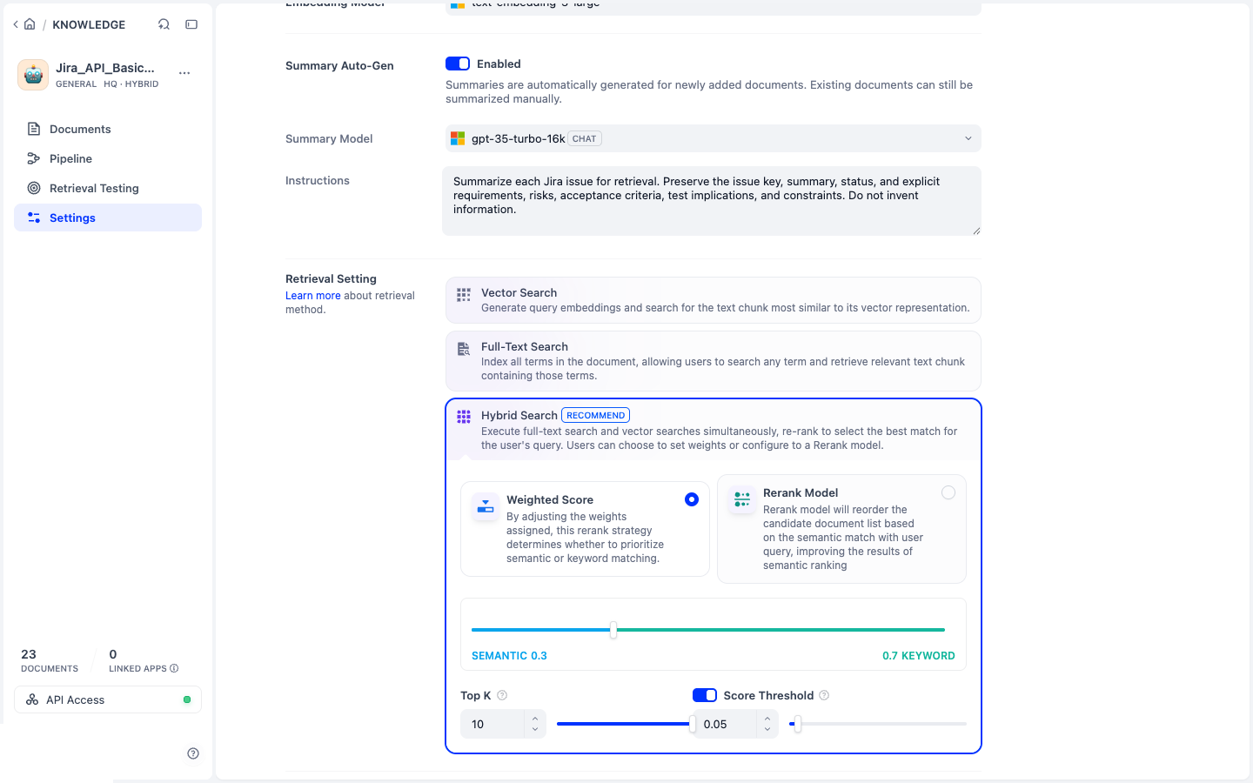
Task: Click the Semantic/Keyword weight slider handle
Action: pyautogui.click(x=613, y=630)
